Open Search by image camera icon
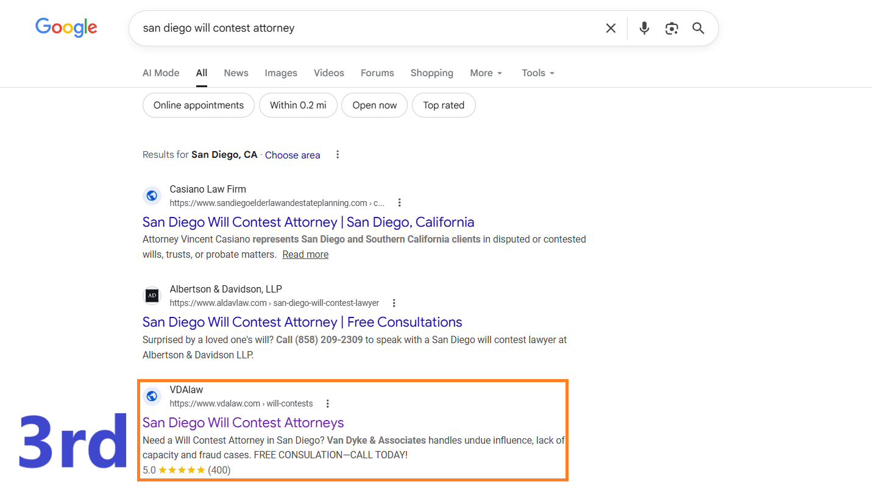872x490 pixels. pos(672,28)
